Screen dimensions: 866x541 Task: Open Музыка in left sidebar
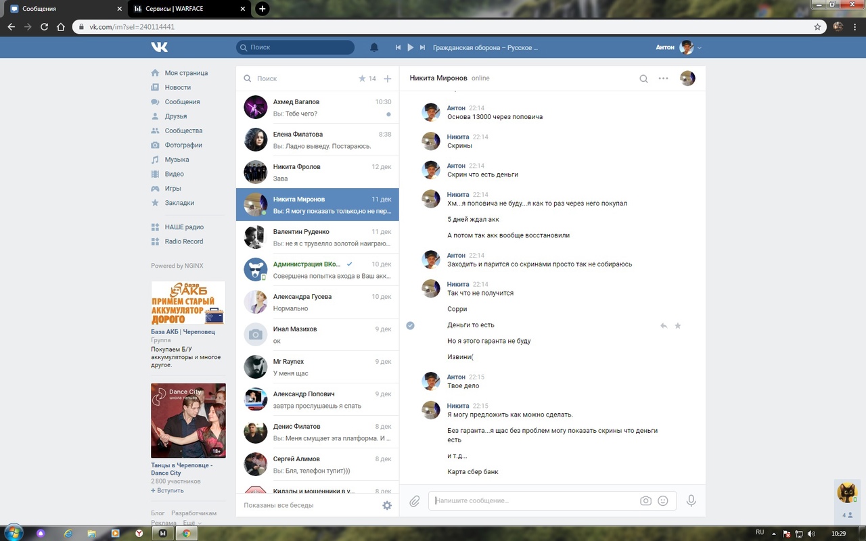(x=177, y=160)
